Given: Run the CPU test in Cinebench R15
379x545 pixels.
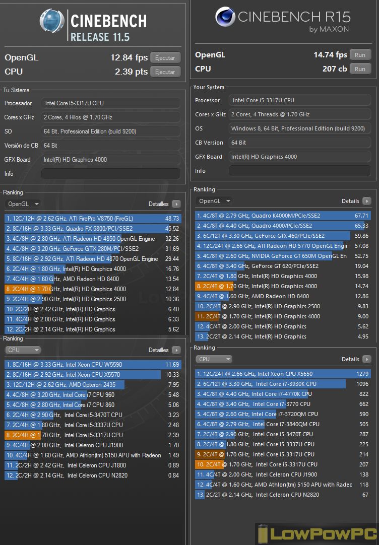Looking at the screenshot, I should click(x=360, y=69).
